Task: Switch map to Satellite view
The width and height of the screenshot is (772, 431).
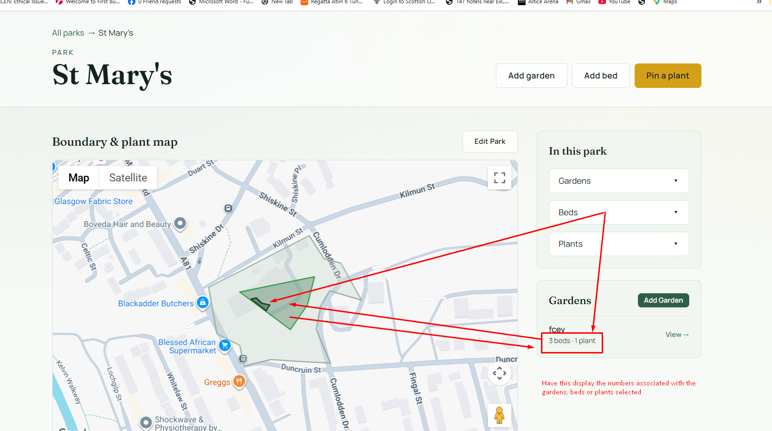Action: click(128, 178)
